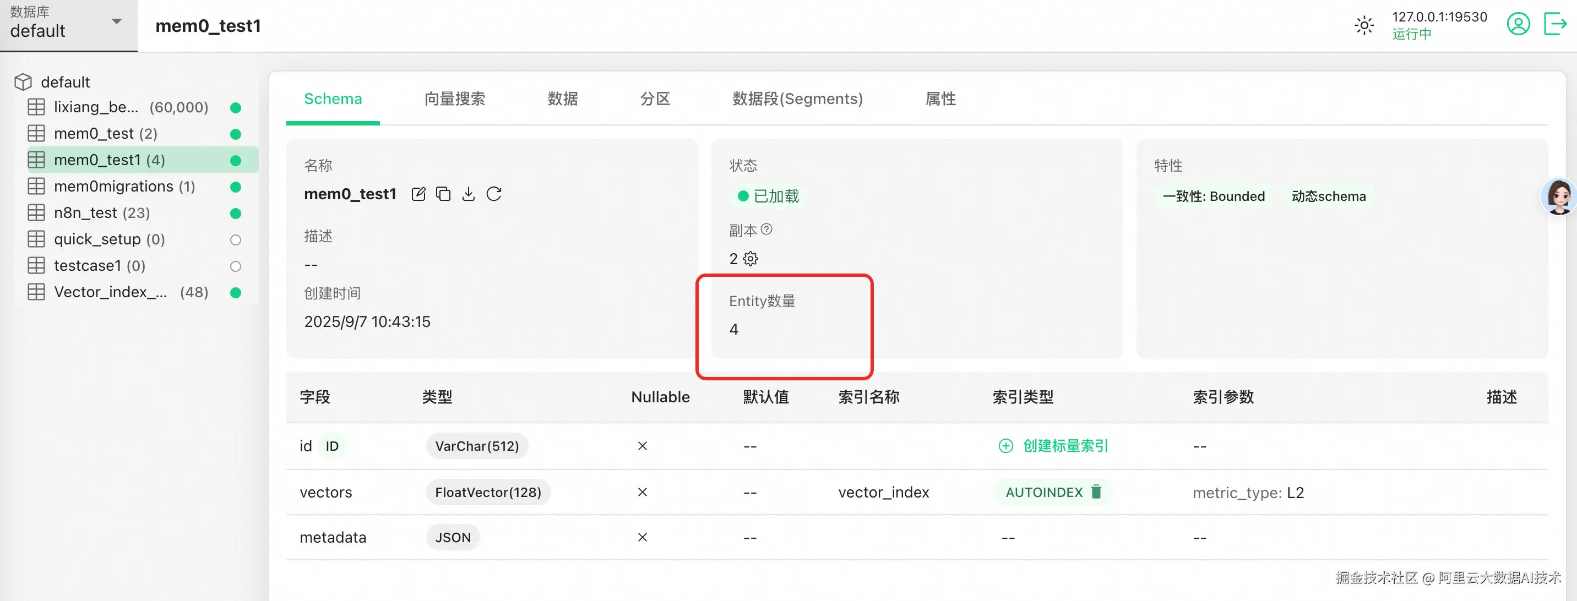The image size is (1577, 601).
Task: Click the logout icon
Action: pos(1555,25)
